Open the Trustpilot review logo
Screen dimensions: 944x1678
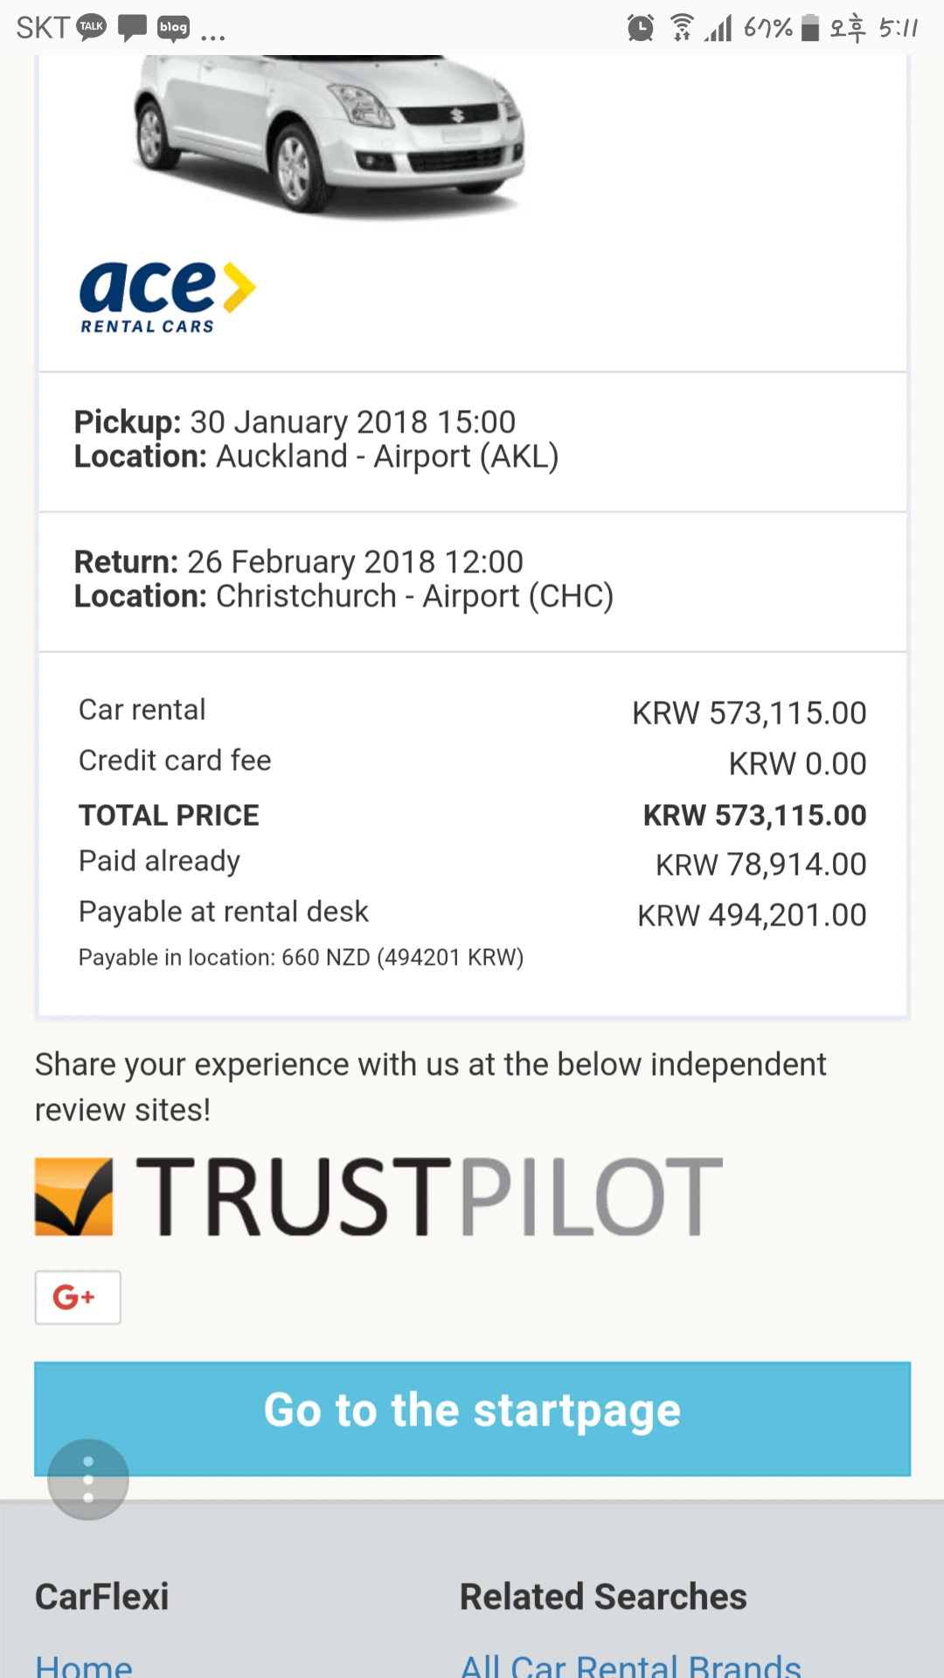pos(379,1196)
